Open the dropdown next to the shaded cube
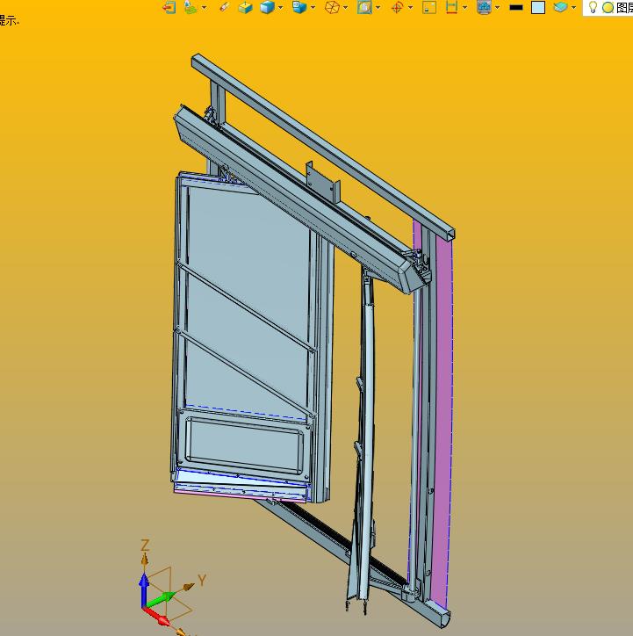 point(280,7)
